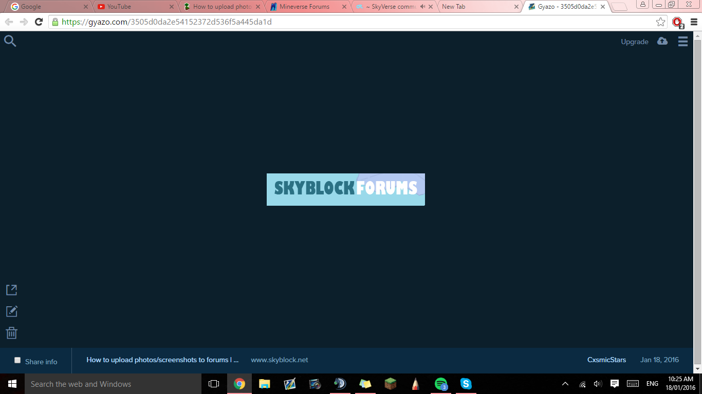Image resolution: width=702 pixels, height=394 pixels.
Task: Click the Chrome user profile button
Action: (643, 4)
